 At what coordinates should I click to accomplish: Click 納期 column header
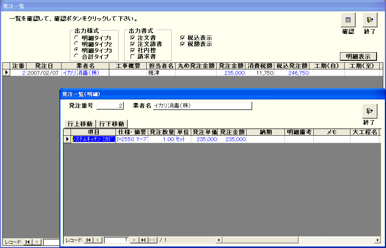click(266, 132)
